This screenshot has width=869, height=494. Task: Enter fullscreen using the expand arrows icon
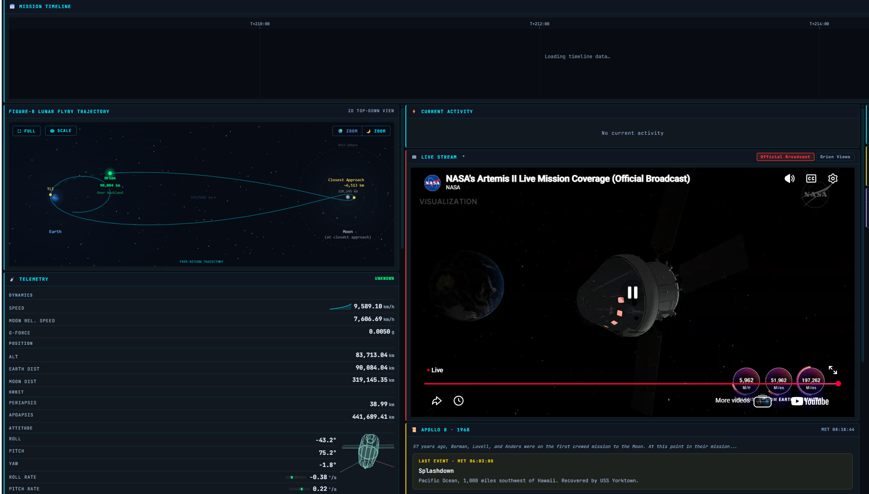[832, 370]
